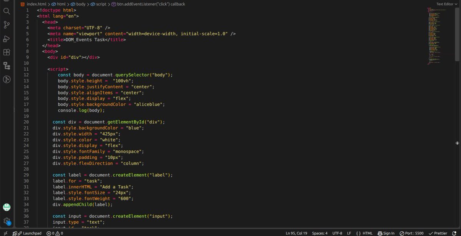Click the vertical editor scrollbar thumb

(457, 34)
